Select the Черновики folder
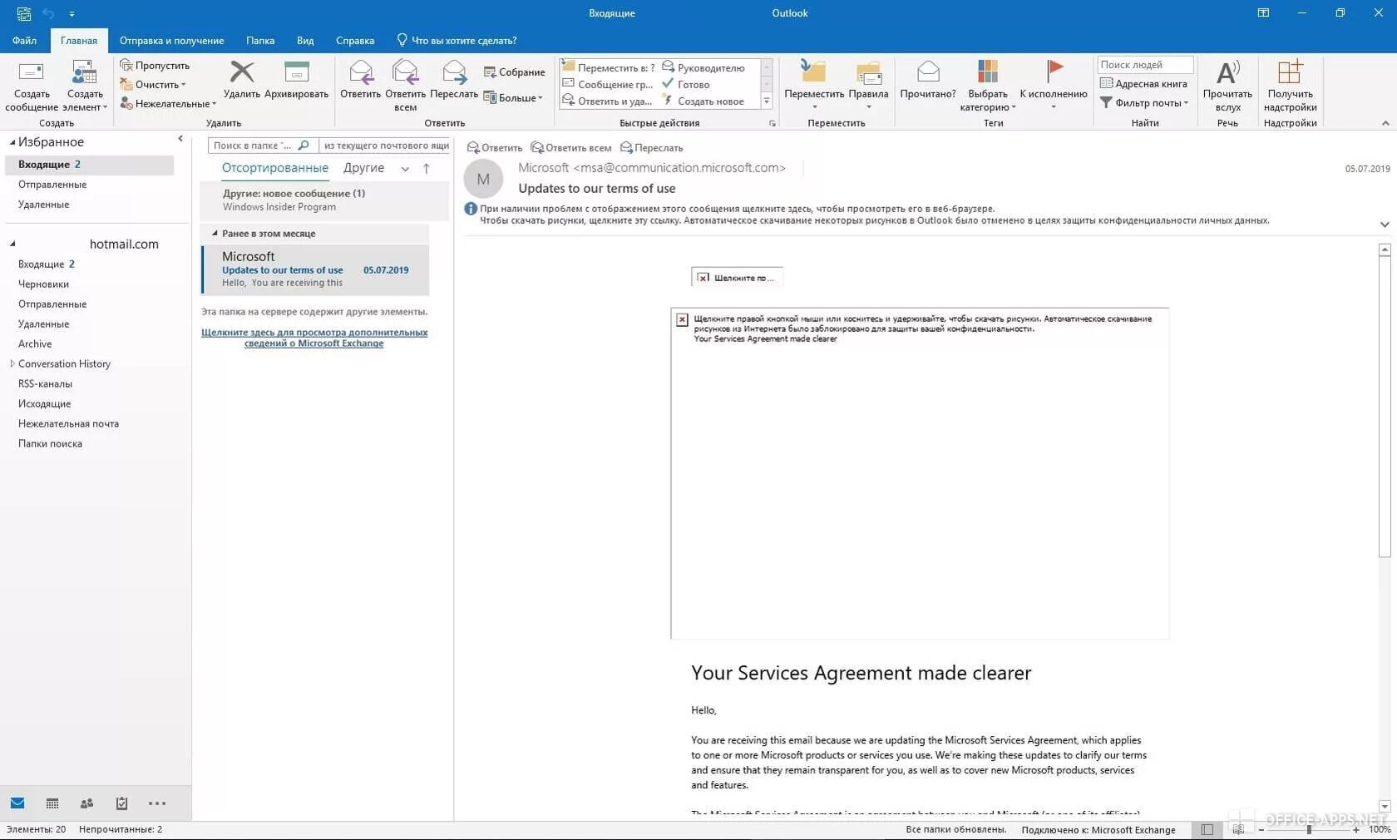The width and height of the screenshot is (1397, 840). tap(43, 284)
